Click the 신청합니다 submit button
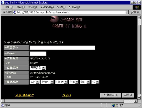 [x=111, y=95]
